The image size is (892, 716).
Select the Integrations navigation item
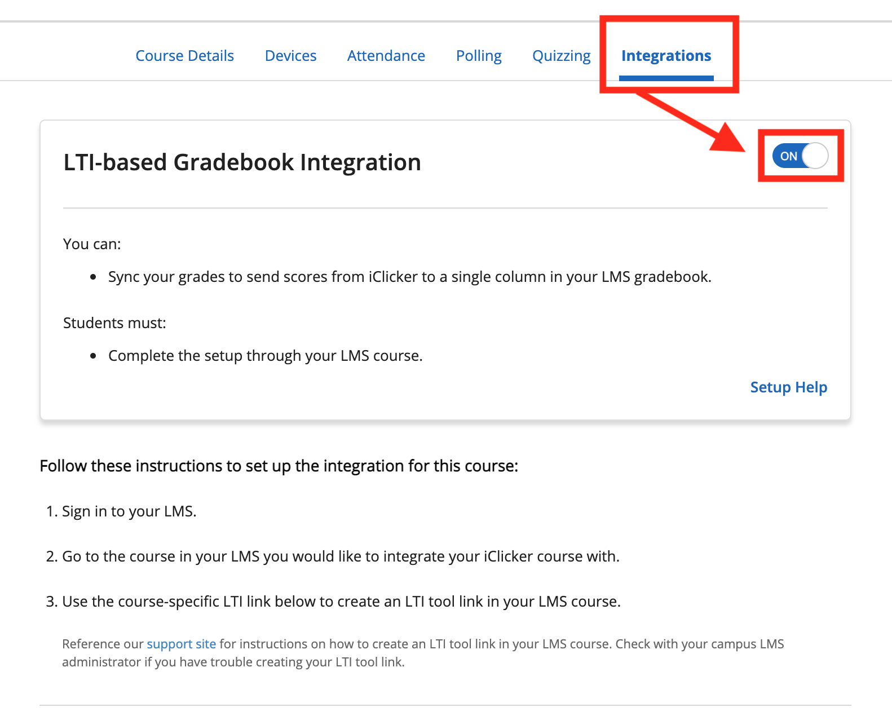[x=666, y=55]
